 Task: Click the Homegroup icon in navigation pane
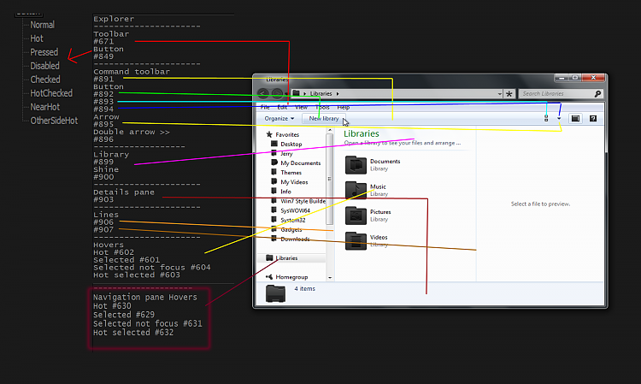(269, 277)
